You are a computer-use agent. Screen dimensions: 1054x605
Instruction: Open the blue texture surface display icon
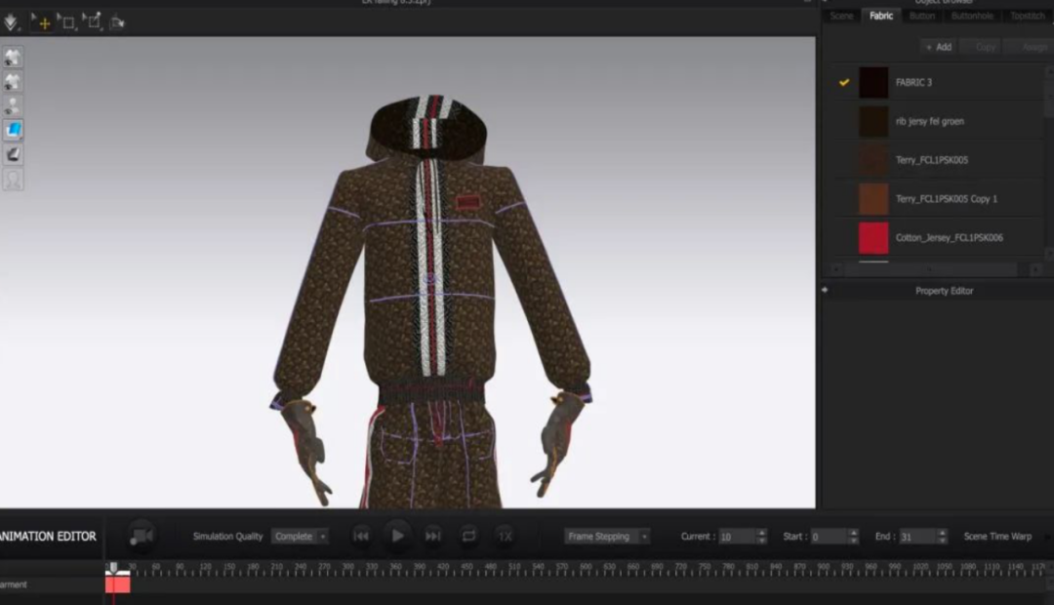click(x=13, y=130)
